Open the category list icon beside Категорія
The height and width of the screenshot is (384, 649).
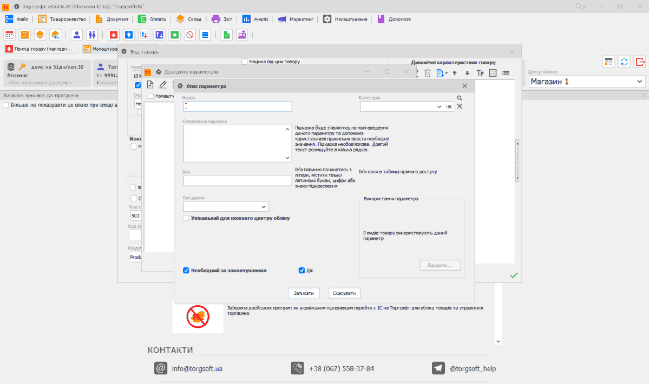click(x=449, y=107)
